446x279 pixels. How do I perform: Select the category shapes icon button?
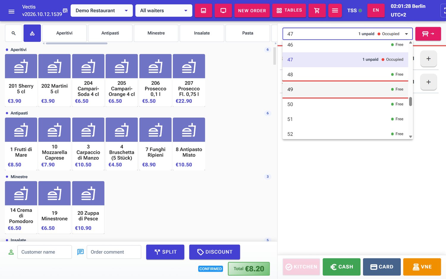pyautogui.click(x=32, y=33)
